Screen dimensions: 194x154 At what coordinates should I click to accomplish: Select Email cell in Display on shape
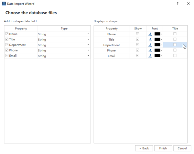click(112, 56)
